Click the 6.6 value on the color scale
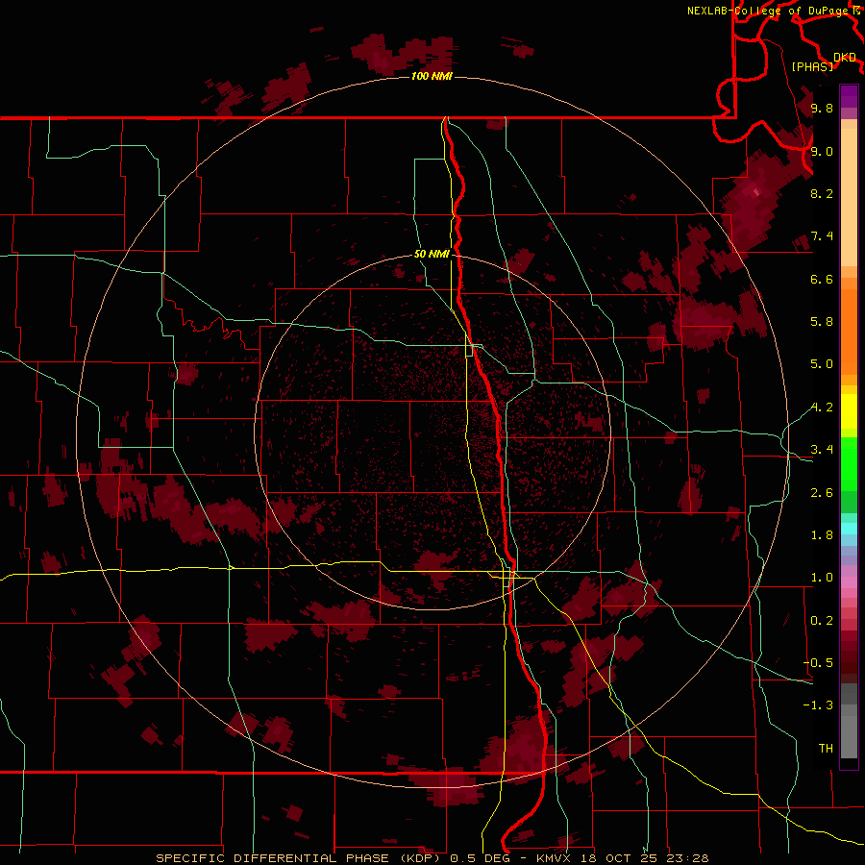This screenshot has width=865, height=865. [822, 279]
